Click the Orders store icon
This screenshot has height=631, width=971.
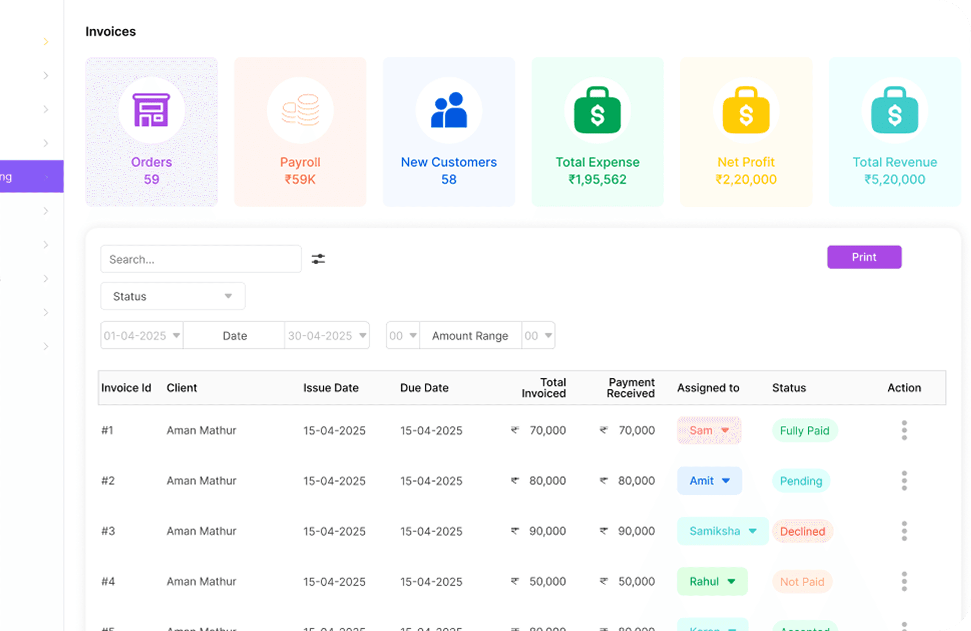pos(151,110)
